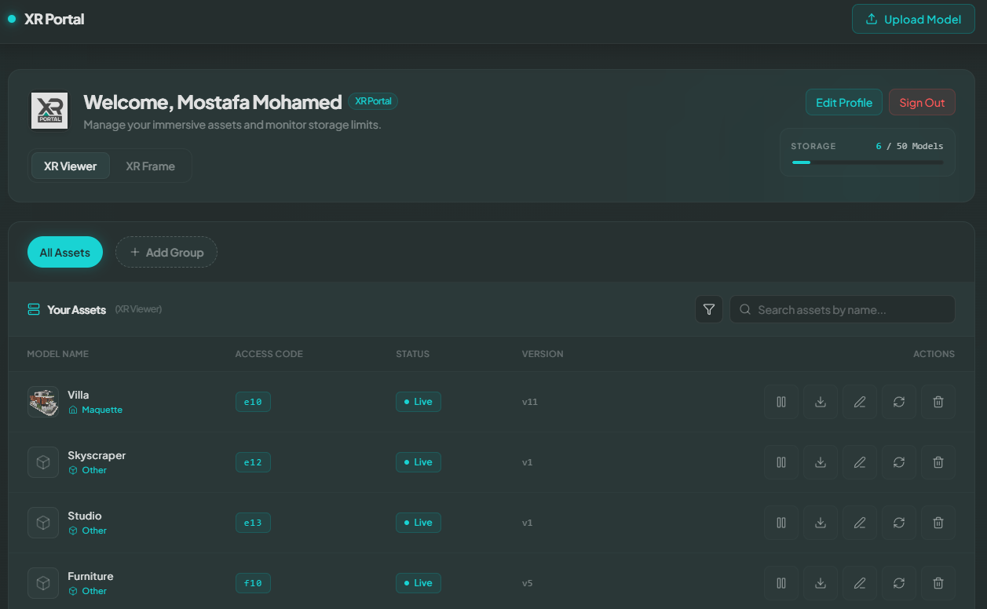Click the Live status of Furniture
This screenshot has width=987, height=609.
tap(419, 583)
